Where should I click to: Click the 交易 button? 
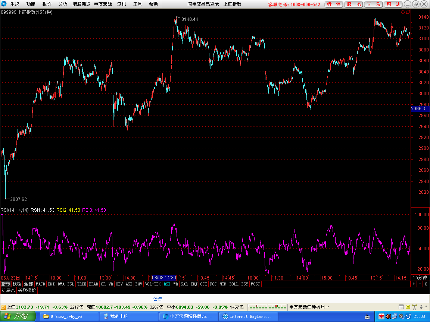[374, 4]
